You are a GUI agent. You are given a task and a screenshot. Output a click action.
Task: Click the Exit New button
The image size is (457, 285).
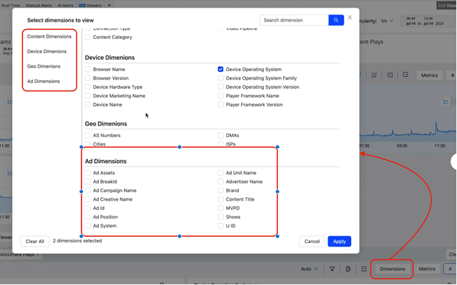pos(447,6)
